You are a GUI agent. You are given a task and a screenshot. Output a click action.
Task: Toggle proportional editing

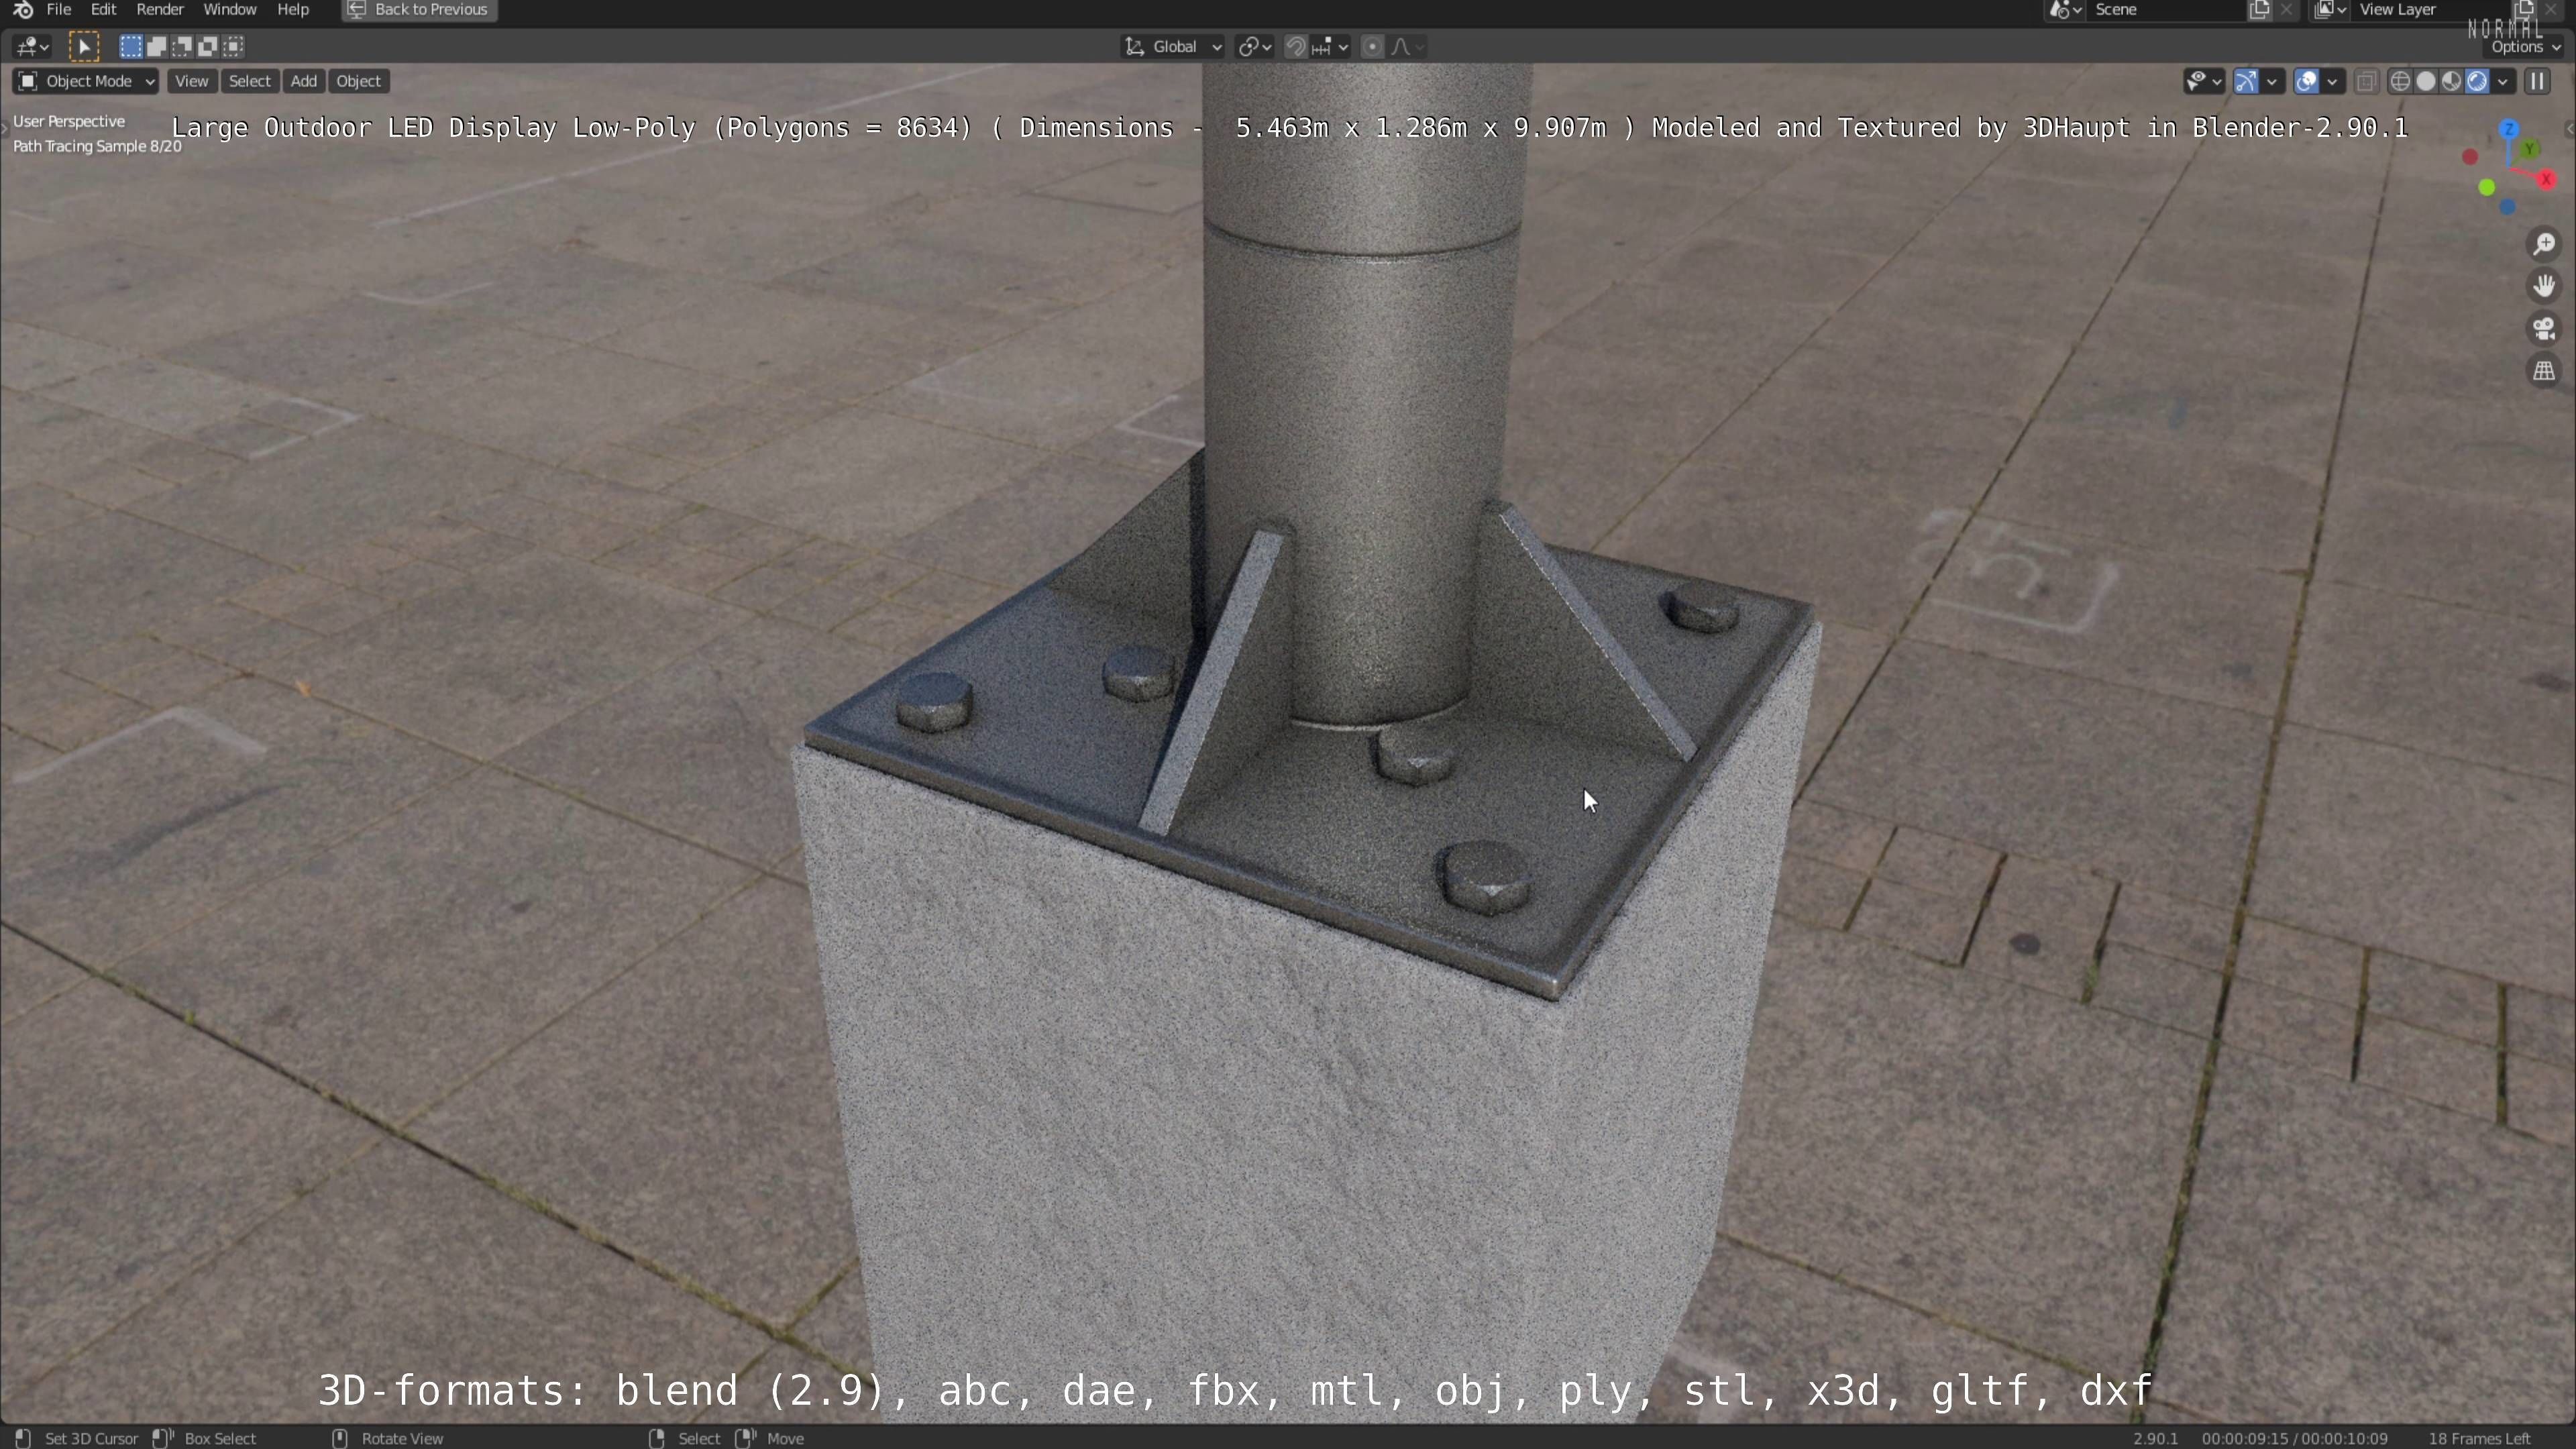[1373, 46]
